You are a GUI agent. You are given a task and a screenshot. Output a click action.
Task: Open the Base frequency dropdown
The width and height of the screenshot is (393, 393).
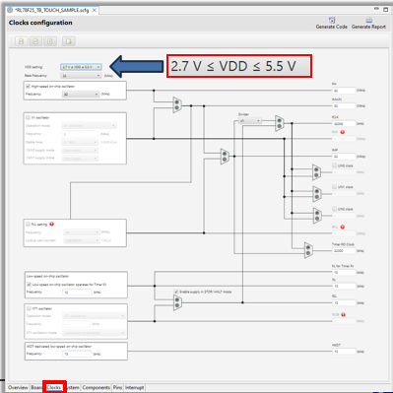click(81, 76)
